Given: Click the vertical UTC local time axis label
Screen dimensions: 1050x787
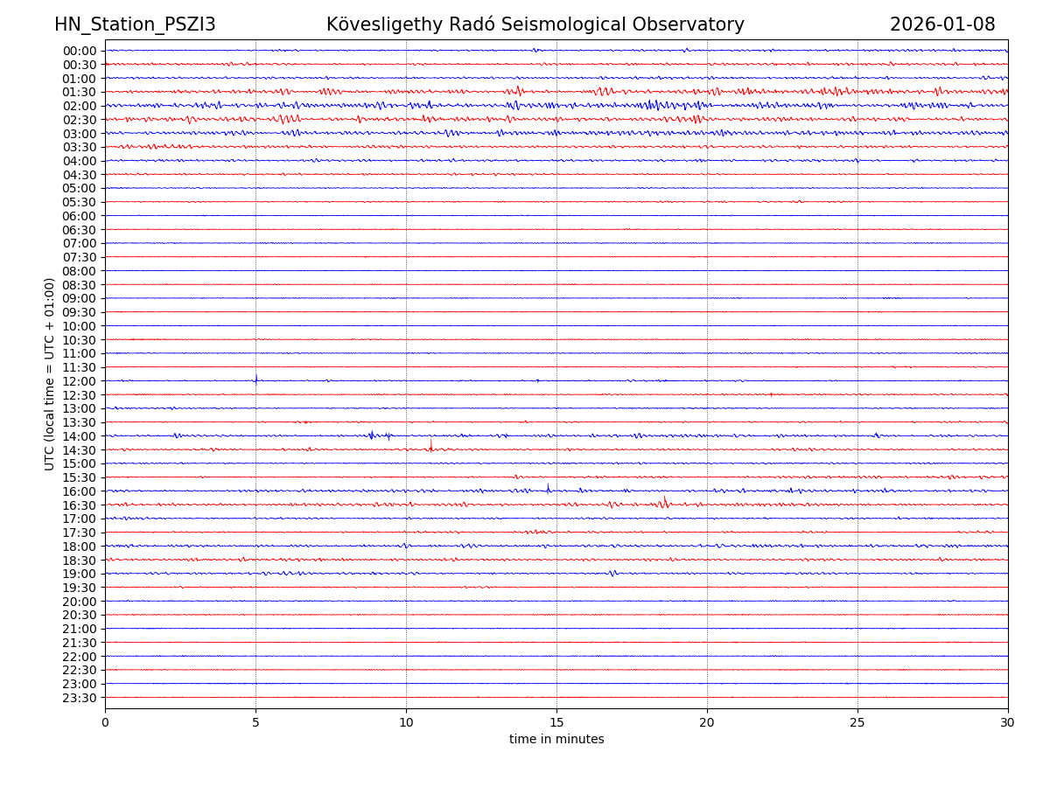Looking at the screenshot, I should (x=50, y=373).
